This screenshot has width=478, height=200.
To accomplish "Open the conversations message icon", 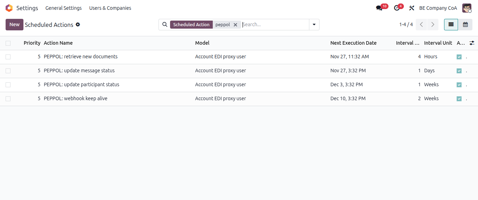I will [379, 8].
